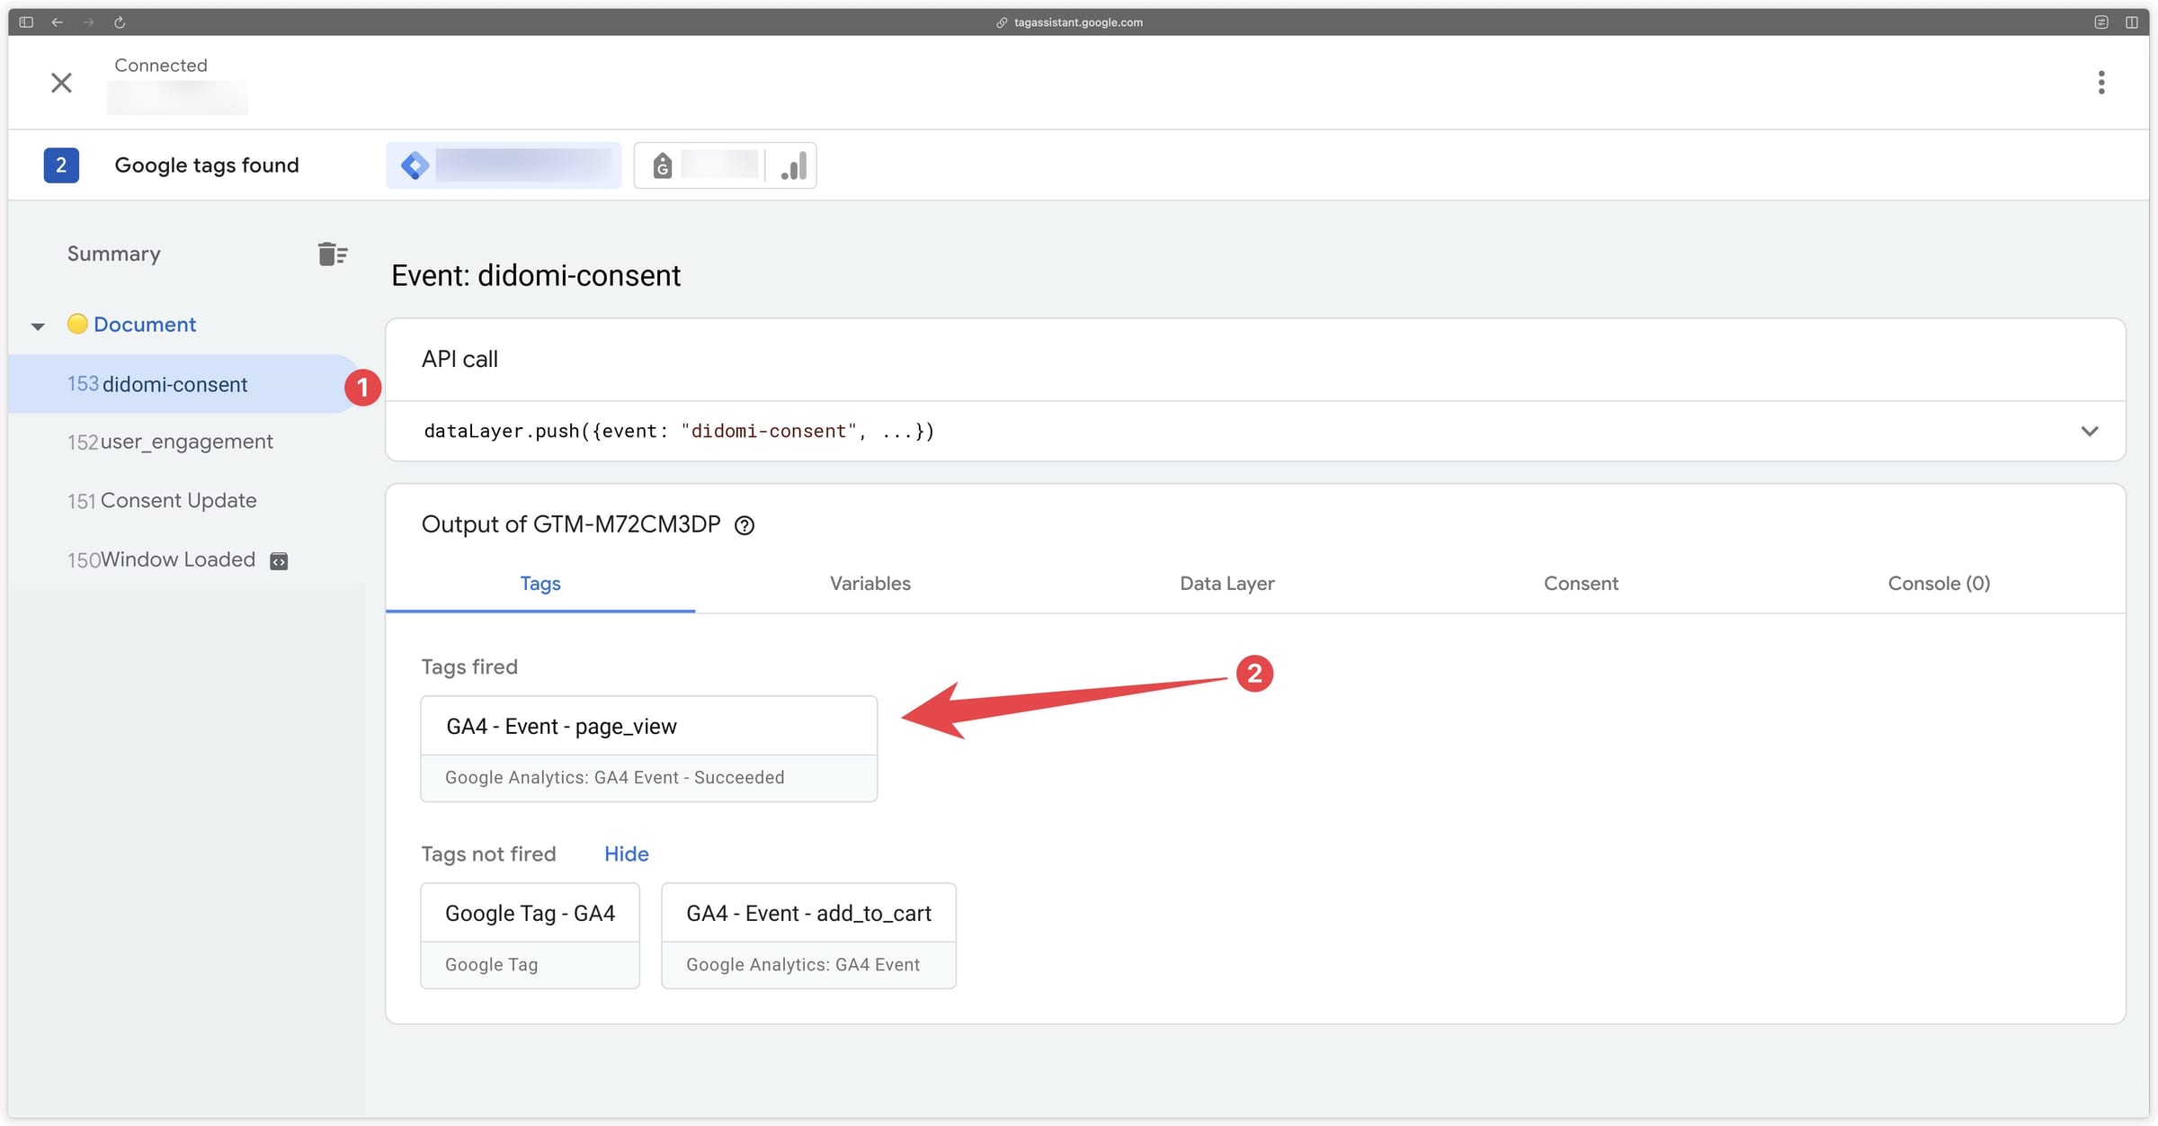Click the 'Google tags found' label
Image resolution: width=2158 pixels, height=1126 pixels.
(x=207, y=165)
